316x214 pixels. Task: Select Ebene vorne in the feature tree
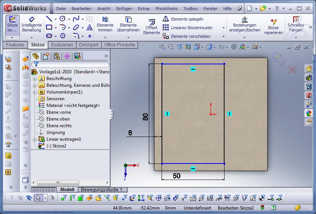click(x=58, y=112)
